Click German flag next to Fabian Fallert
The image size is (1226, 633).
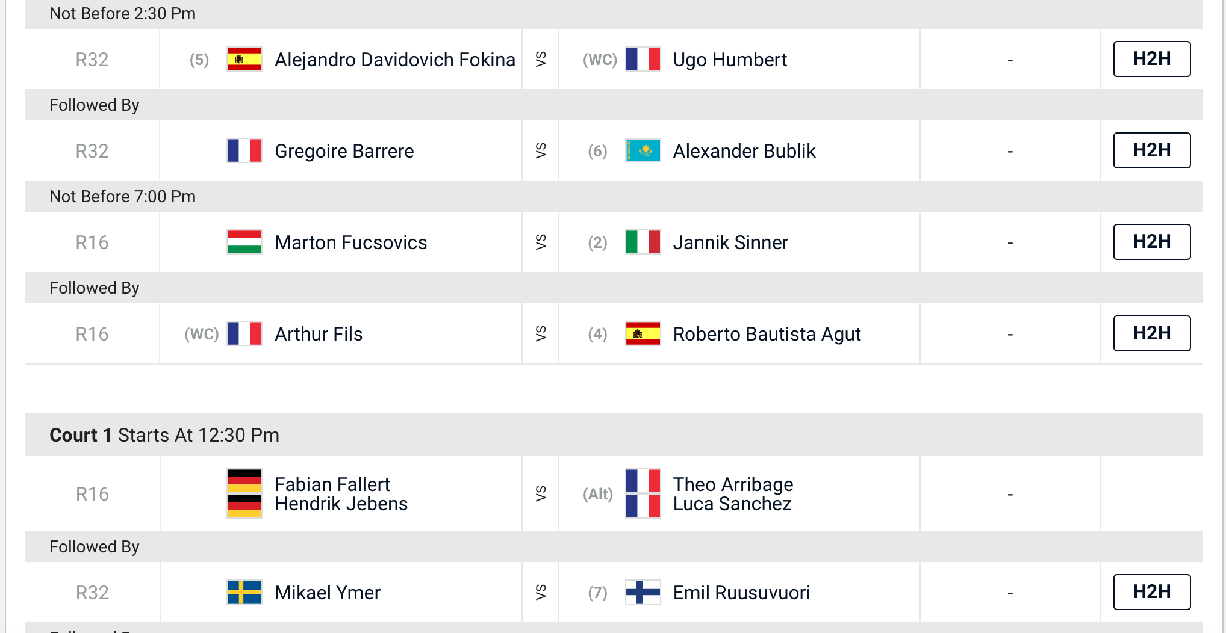[x=244, y=481]
